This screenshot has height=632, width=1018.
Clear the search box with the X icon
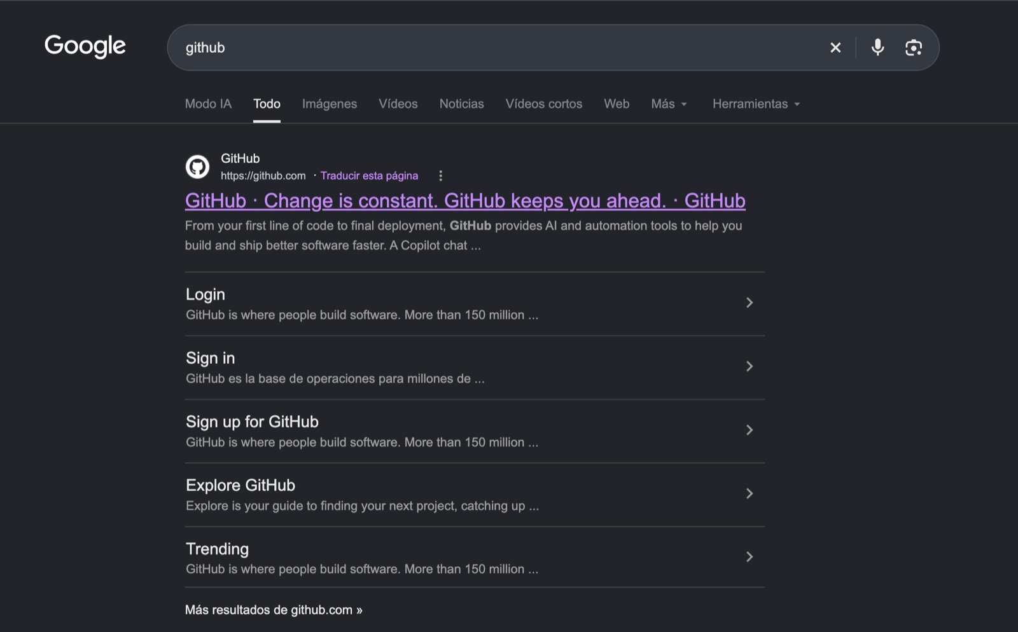pos(835,48)
